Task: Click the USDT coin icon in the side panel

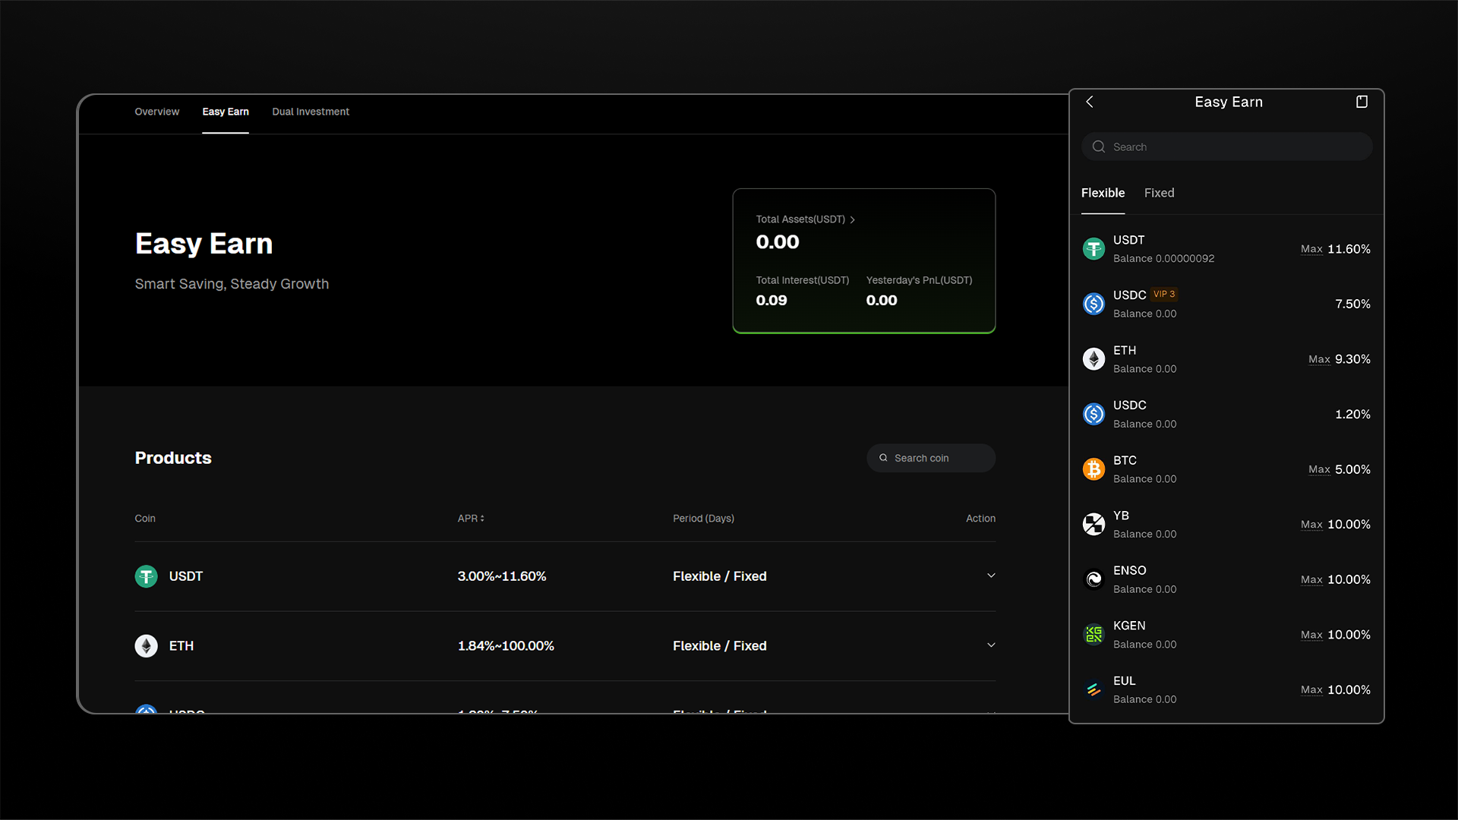Action: coord(1093,248)
